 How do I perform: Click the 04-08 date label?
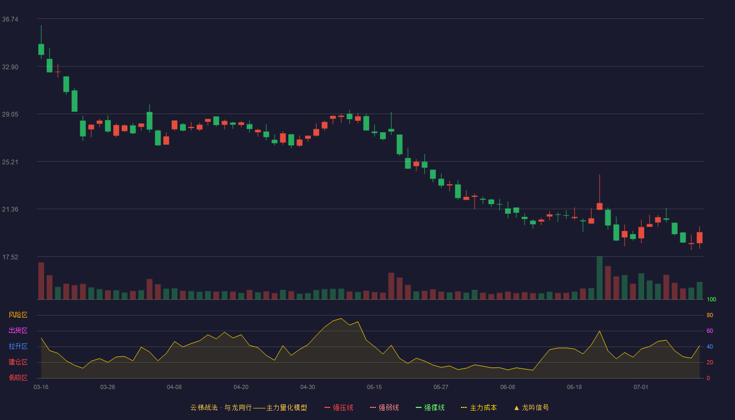coord(174,387)
